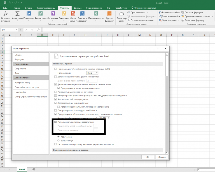Screen dimensions: 215x172
Task: Open the Financial (Финансовые) functions icon
Action: (x=41, y=14)
